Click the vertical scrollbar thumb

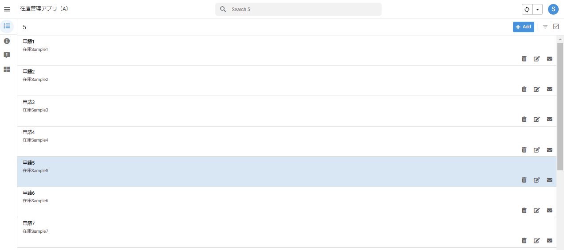click(560, 107)
